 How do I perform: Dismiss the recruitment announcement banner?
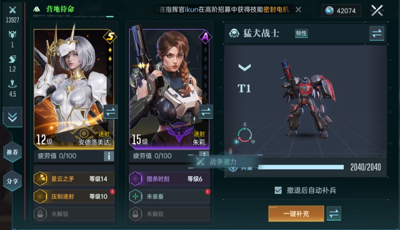point(298,10)
